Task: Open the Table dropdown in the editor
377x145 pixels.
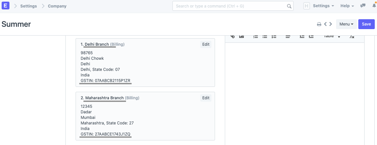Action: click(332, 36)
